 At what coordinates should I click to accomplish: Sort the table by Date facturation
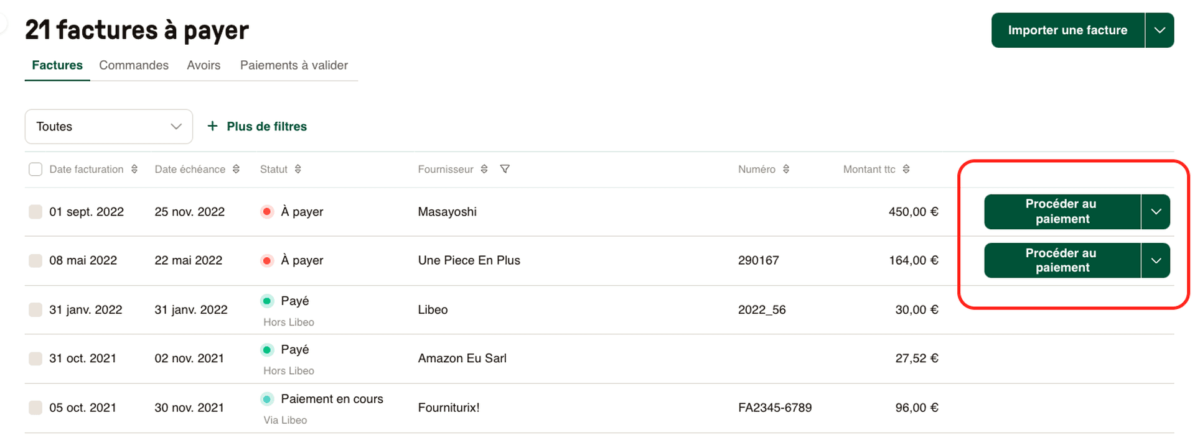point(134,169)
